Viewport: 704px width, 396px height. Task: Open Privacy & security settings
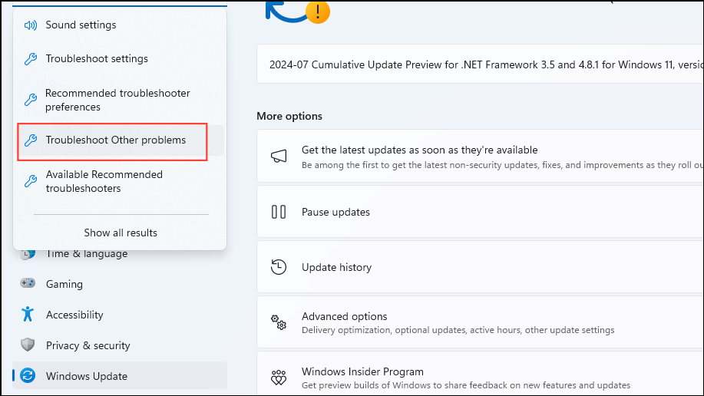120,345
